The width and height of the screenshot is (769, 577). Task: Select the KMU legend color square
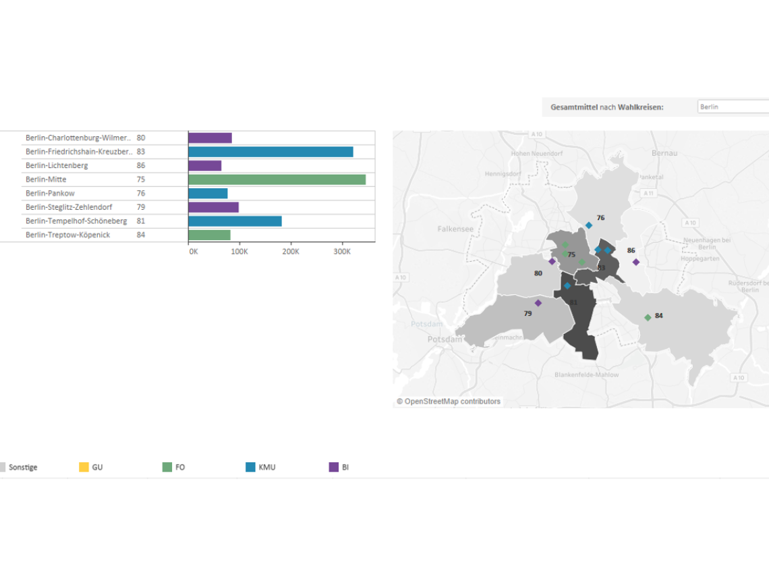(250, 467)
